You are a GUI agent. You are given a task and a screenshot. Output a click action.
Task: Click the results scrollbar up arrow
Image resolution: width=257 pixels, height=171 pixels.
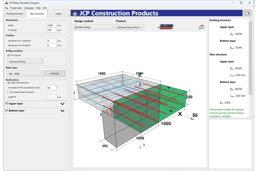tap(250, 20)
